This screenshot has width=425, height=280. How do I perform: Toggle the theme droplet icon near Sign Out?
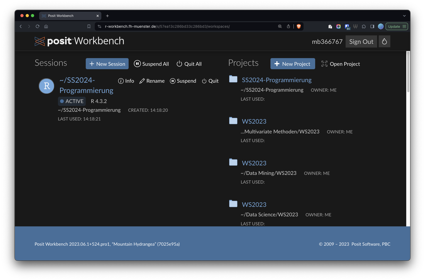tap(384, 41)
